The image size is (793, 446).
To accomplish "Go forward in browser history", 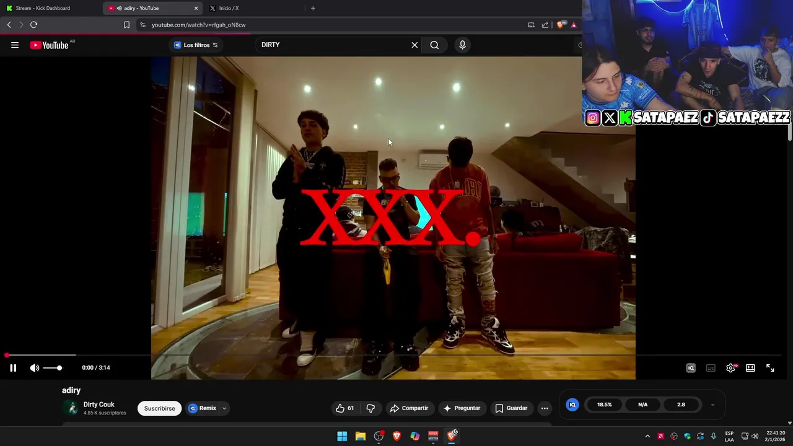I will 21,25.
